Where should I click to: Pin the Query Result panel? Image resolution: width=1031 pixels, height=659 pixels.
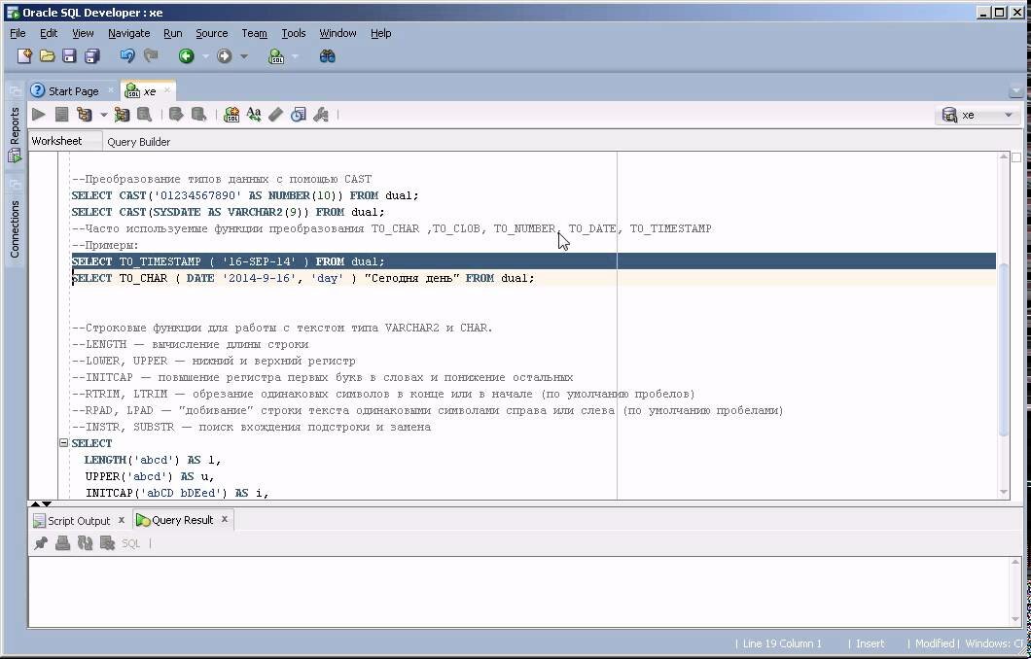point(41,542)
